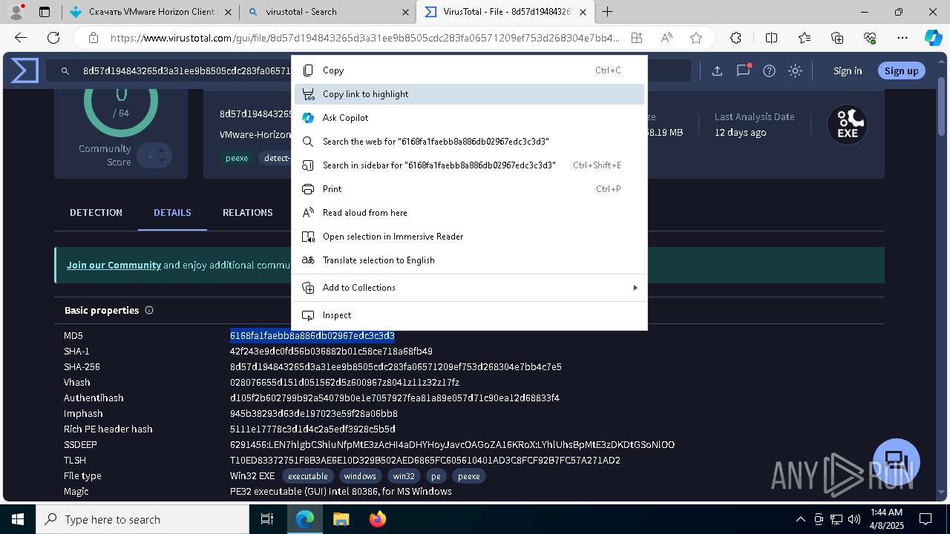
Task: Choose Inspect from the context menu
Action: click(x=469, y=315)
